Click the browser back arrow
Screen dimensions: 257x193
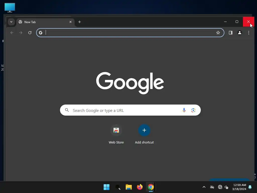tap(12, 33)
